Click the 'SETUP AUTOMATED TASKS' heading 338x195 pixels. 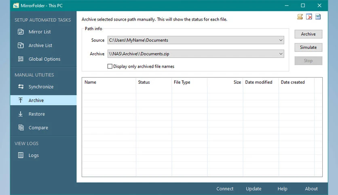(x=43, y=20)
